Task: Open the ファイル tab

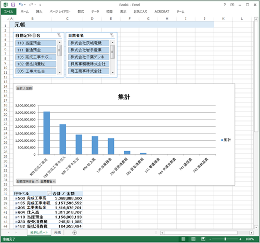Action: coord(8,11)
